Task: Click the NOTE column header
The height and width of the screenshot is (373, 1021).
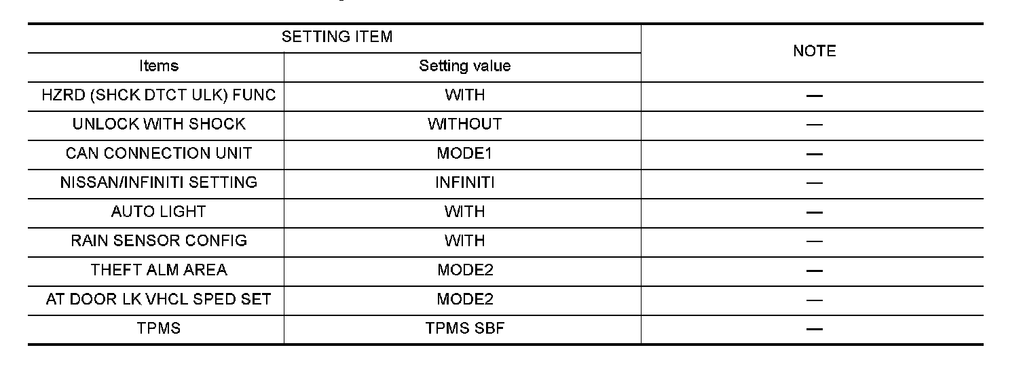Action: pyautogui.click(x=814, y=52)
